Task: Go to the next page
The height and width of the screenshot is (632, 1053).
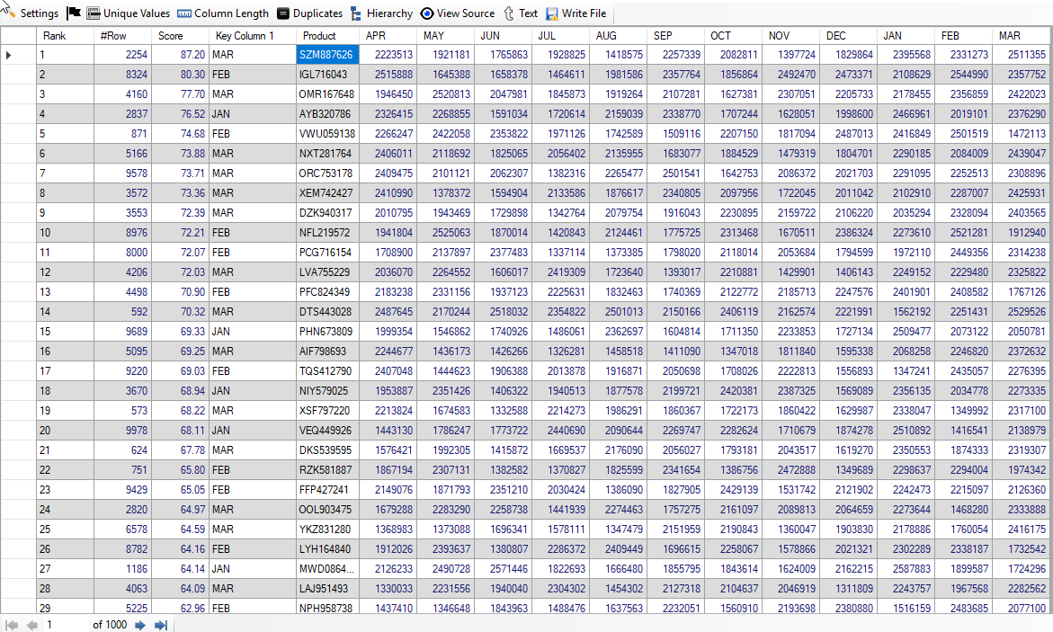Action: tap(140, 625)
